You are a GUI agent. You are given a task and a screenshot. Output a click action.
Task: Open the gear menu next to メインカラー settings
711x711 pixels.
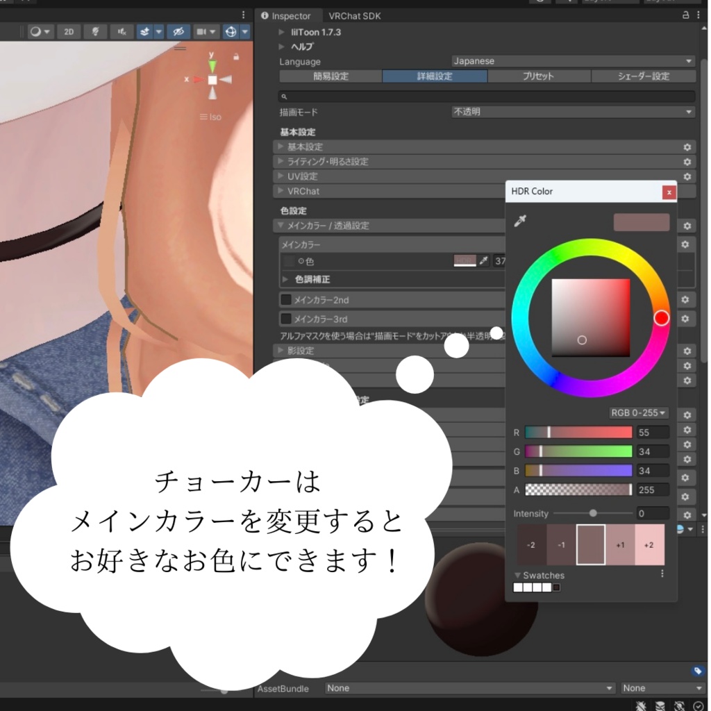click(x=686, y=226)
